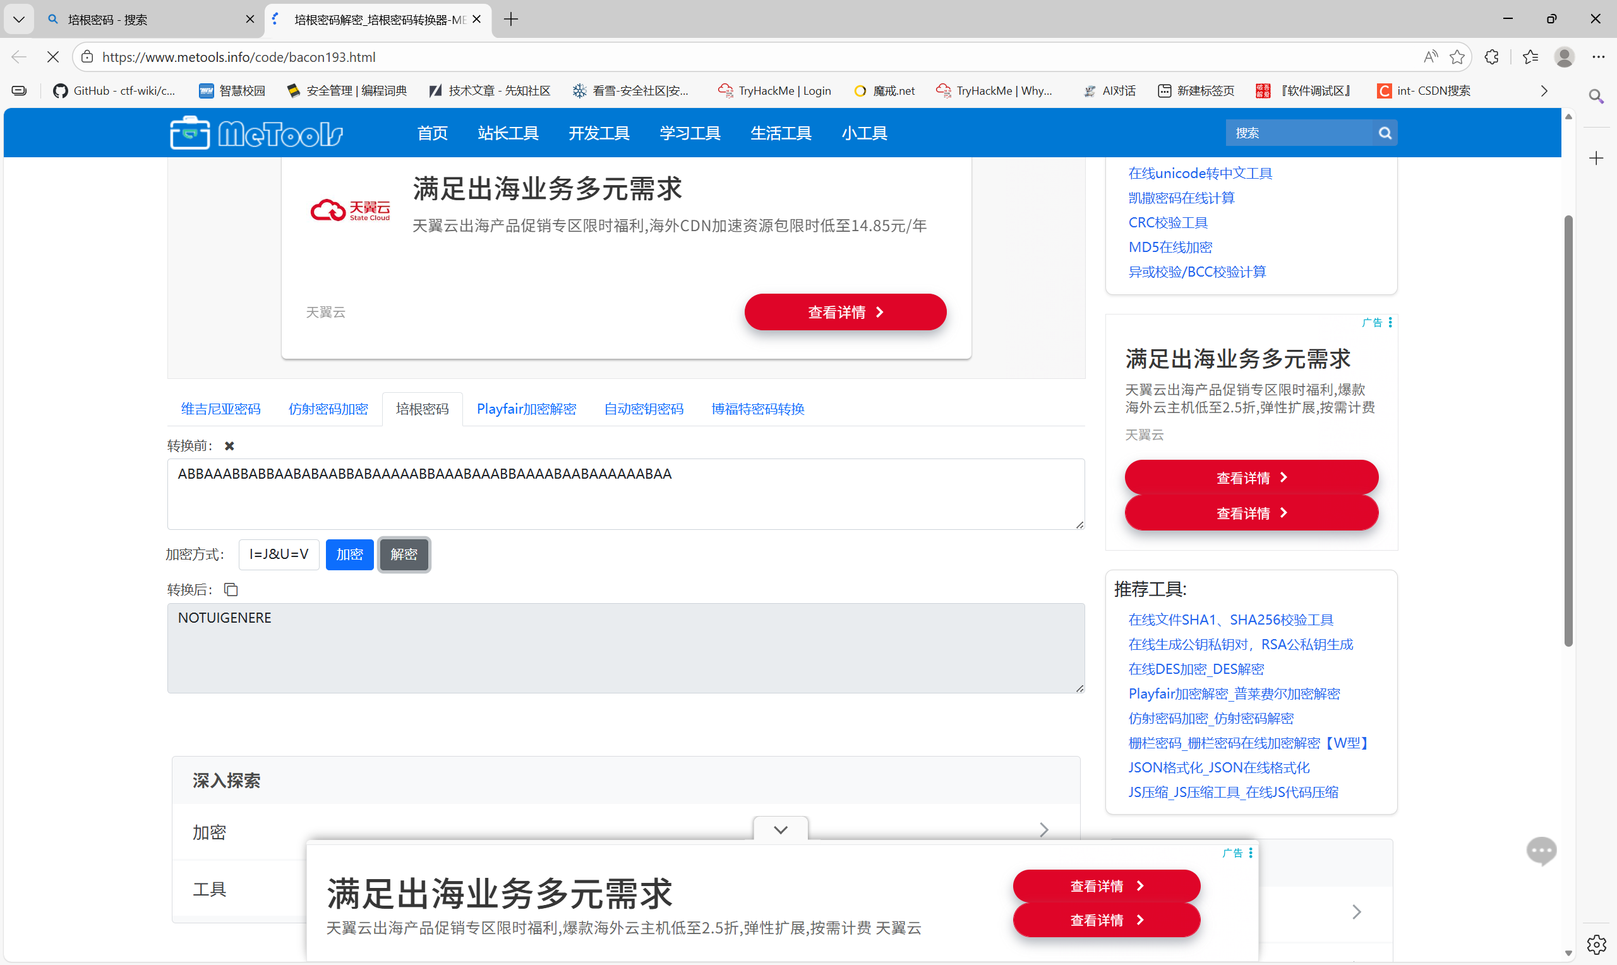The height and width of the screenshot is (965, 1617).
Task: Click the 解密 button
Action: (x=404, y=554)
